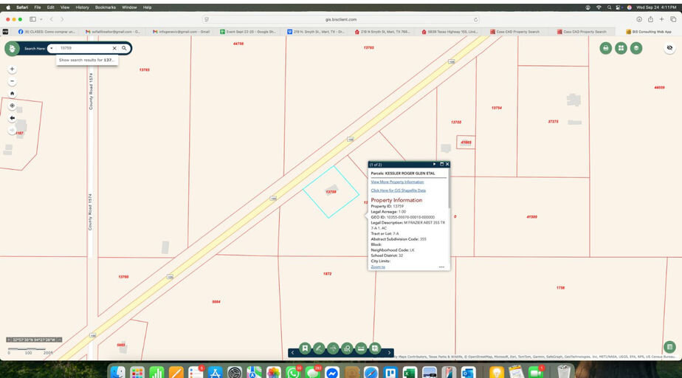Viewport: 682px width, 378px height.
Task: Show next widgets with bottom toolbar right chevron
Action: tap(389, 353)
